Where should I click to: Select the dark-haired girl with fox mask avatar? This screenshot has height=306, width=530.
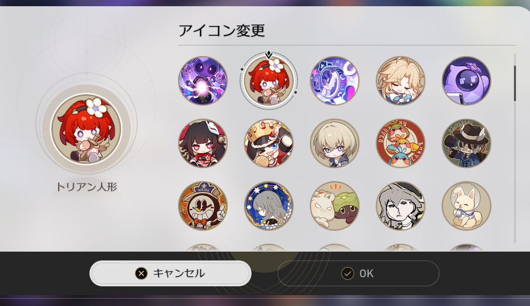(203, 143)
